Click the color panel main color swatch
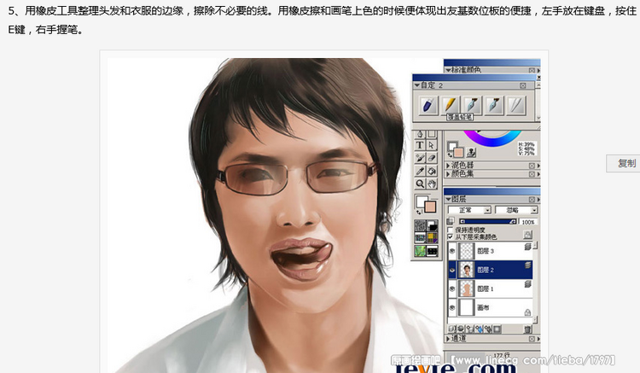Screen dimensions: 640x373 [x=459, y=153]
